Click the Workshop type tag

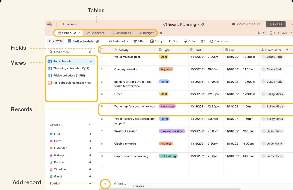167,107
